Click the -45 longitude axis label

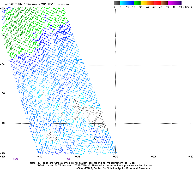2,157
